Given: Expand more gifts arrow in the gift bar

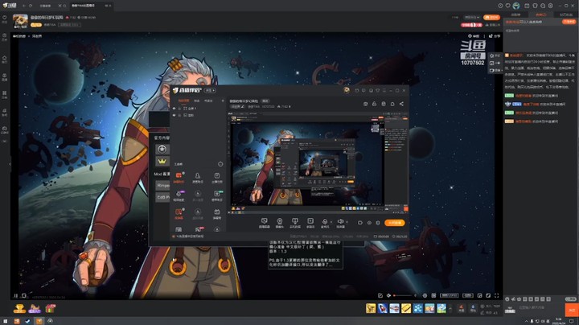Looking at the screenshot, I should 450,308.
